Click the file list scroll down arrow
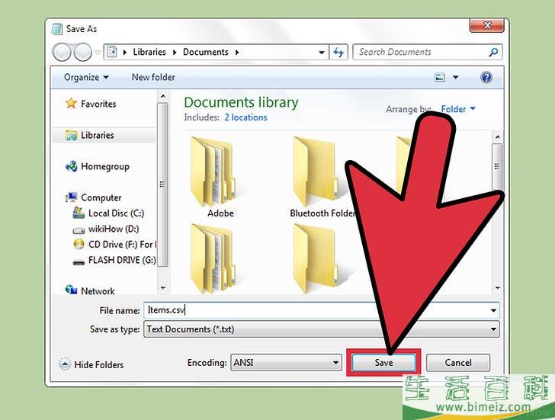The width and height of the screenshot is (555, 420). 497,287
